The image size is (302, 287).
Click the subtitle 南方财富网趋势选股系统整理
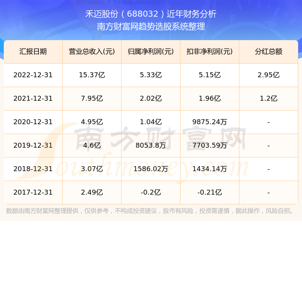(151, 27)
